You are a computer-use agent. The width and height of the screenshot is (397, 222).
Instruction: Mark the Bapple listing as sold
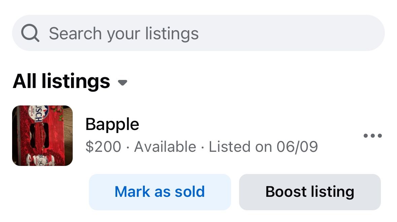coord(160,192)
